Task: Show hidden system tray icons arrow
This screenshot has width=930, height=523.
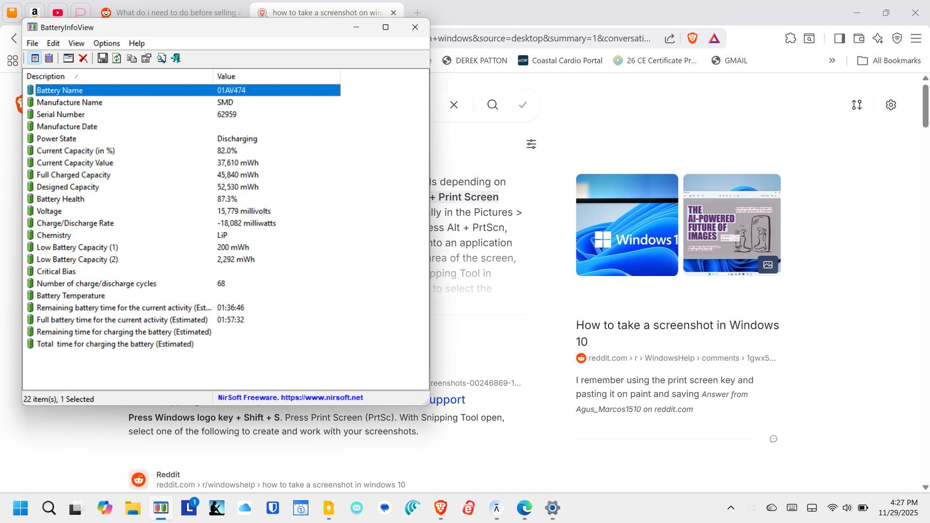Action: [x=730, y=508]
